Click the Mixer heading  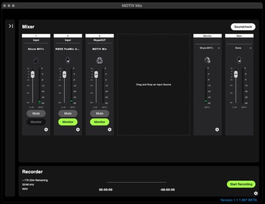point(28,27)
